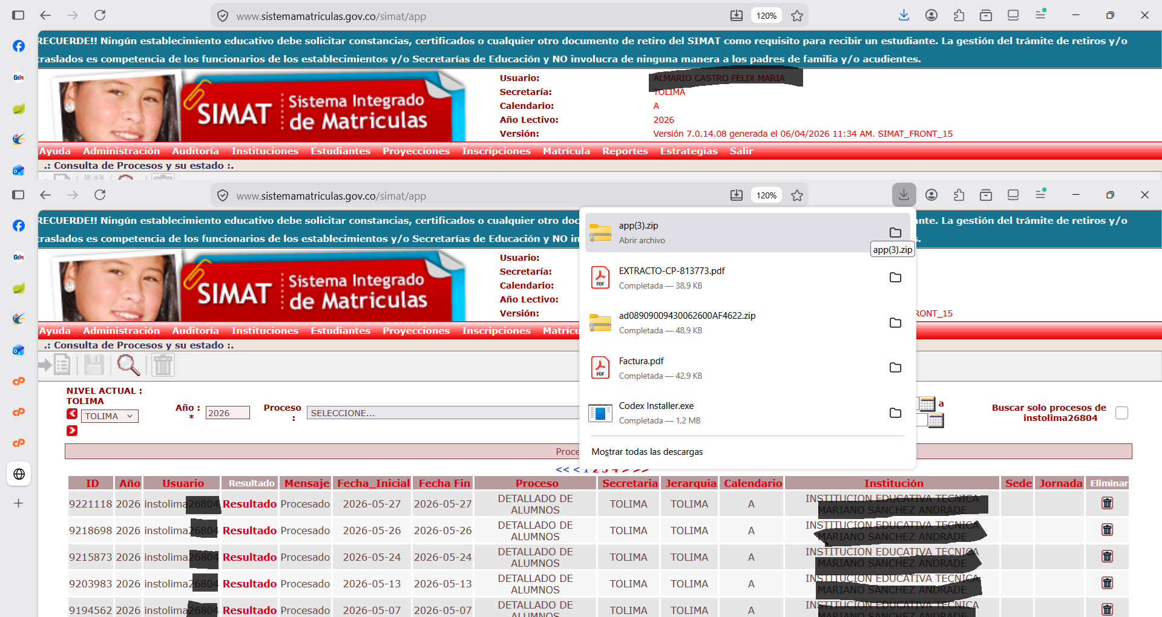Open the TOLIMA level dropdown

[110, 416]
